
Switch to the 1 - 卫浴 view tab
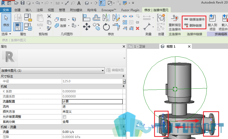tap(140, 47)
